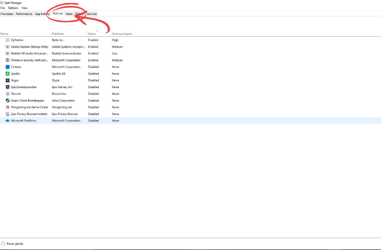The height and width of the screenshot is (250, 381).
Task: Click the Steam Client Bootstrapper icon
Action: coord(8,101)
